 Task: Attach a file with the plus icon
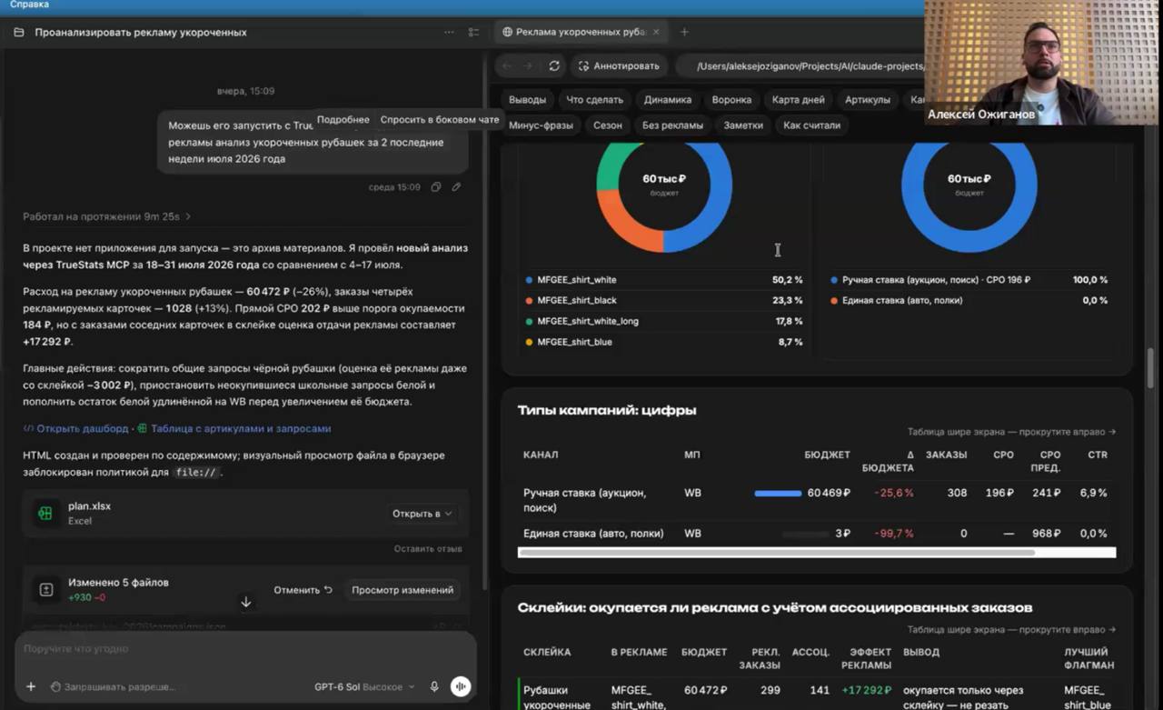click(31, 687)
